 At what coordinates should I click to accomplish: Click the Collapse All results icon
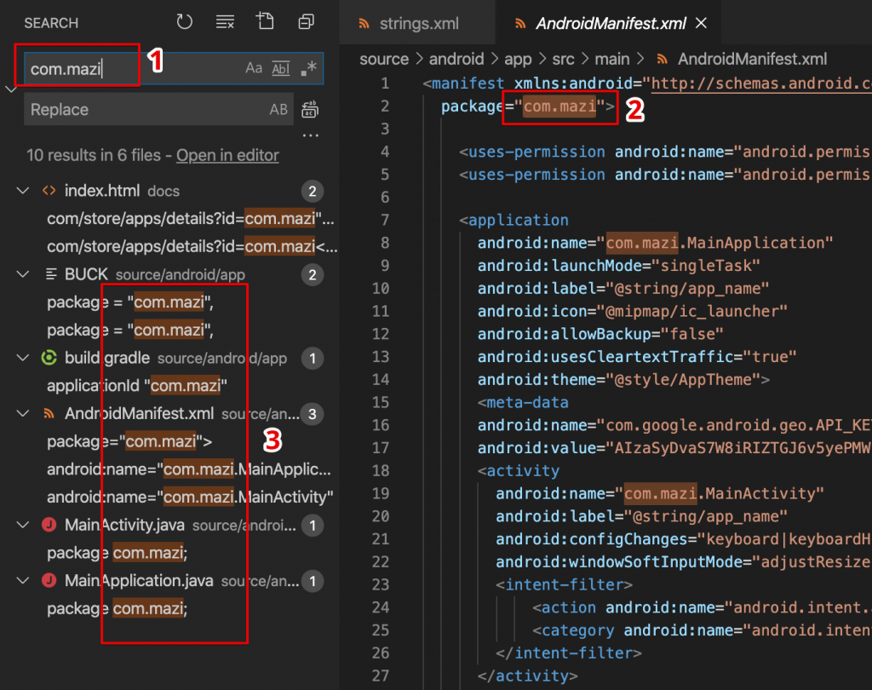[x=306, y=22]
